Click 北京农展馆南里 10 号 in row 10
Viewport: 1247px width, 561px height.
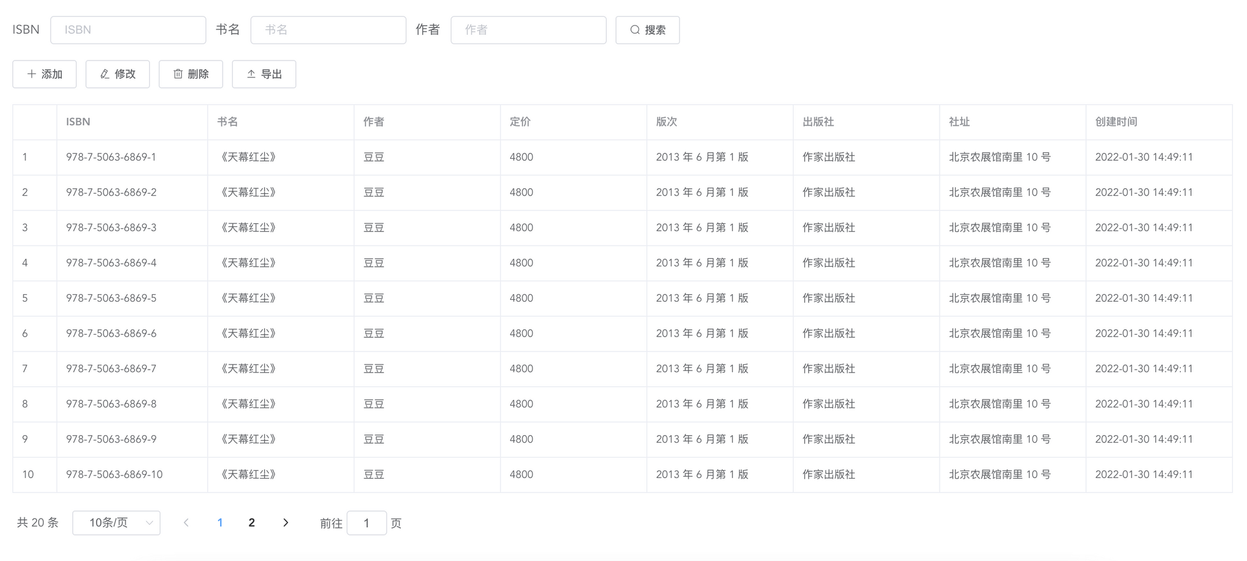(1000, 475)
